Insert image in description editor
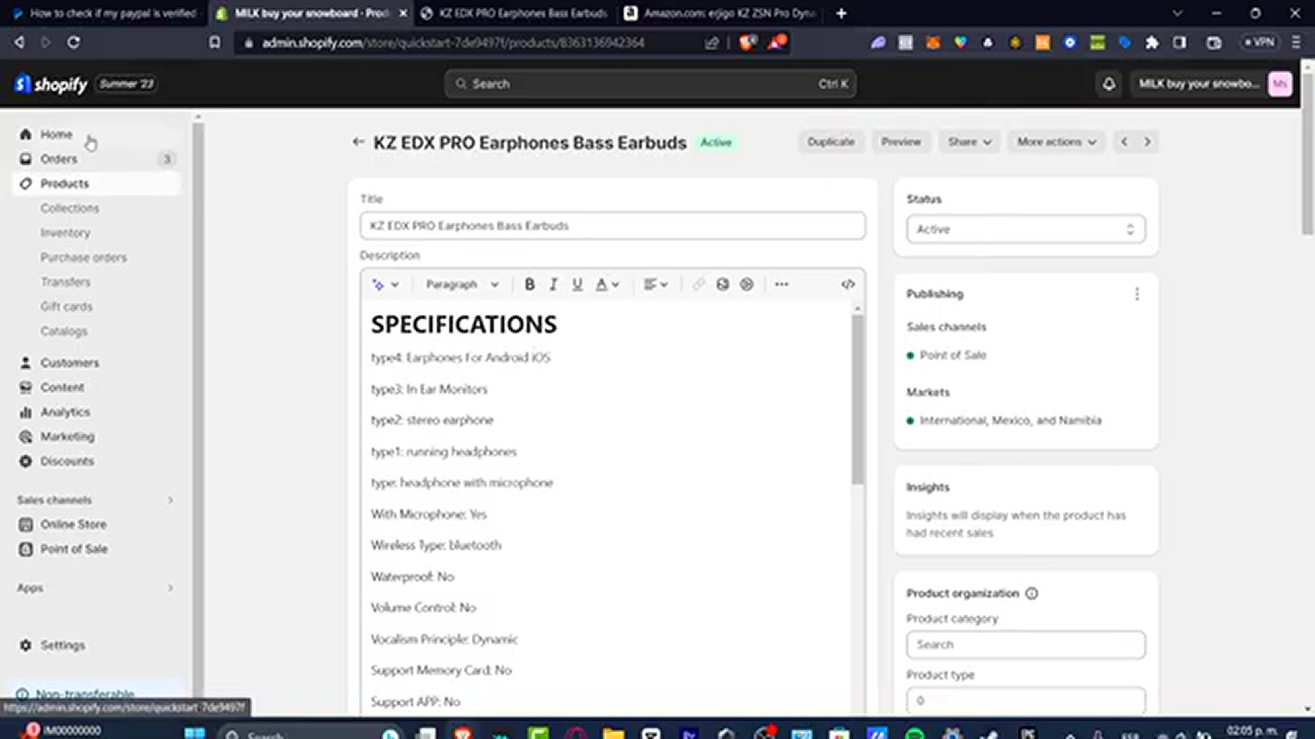1315x739 pixels. pyautogui.click(x=723, y=285)
